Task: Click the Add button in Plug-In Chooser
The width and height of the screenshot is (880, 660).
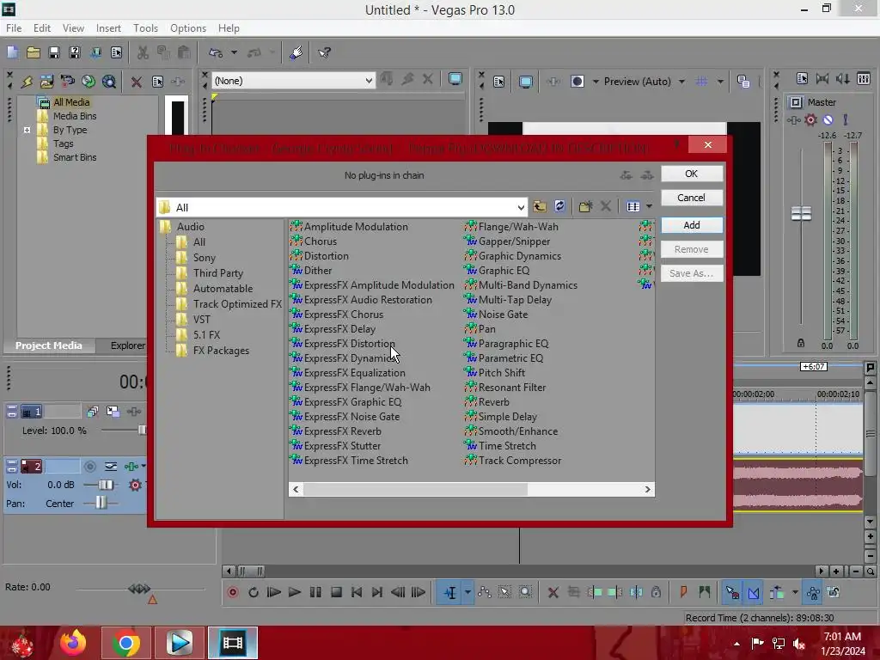Action: pos(692,225)
